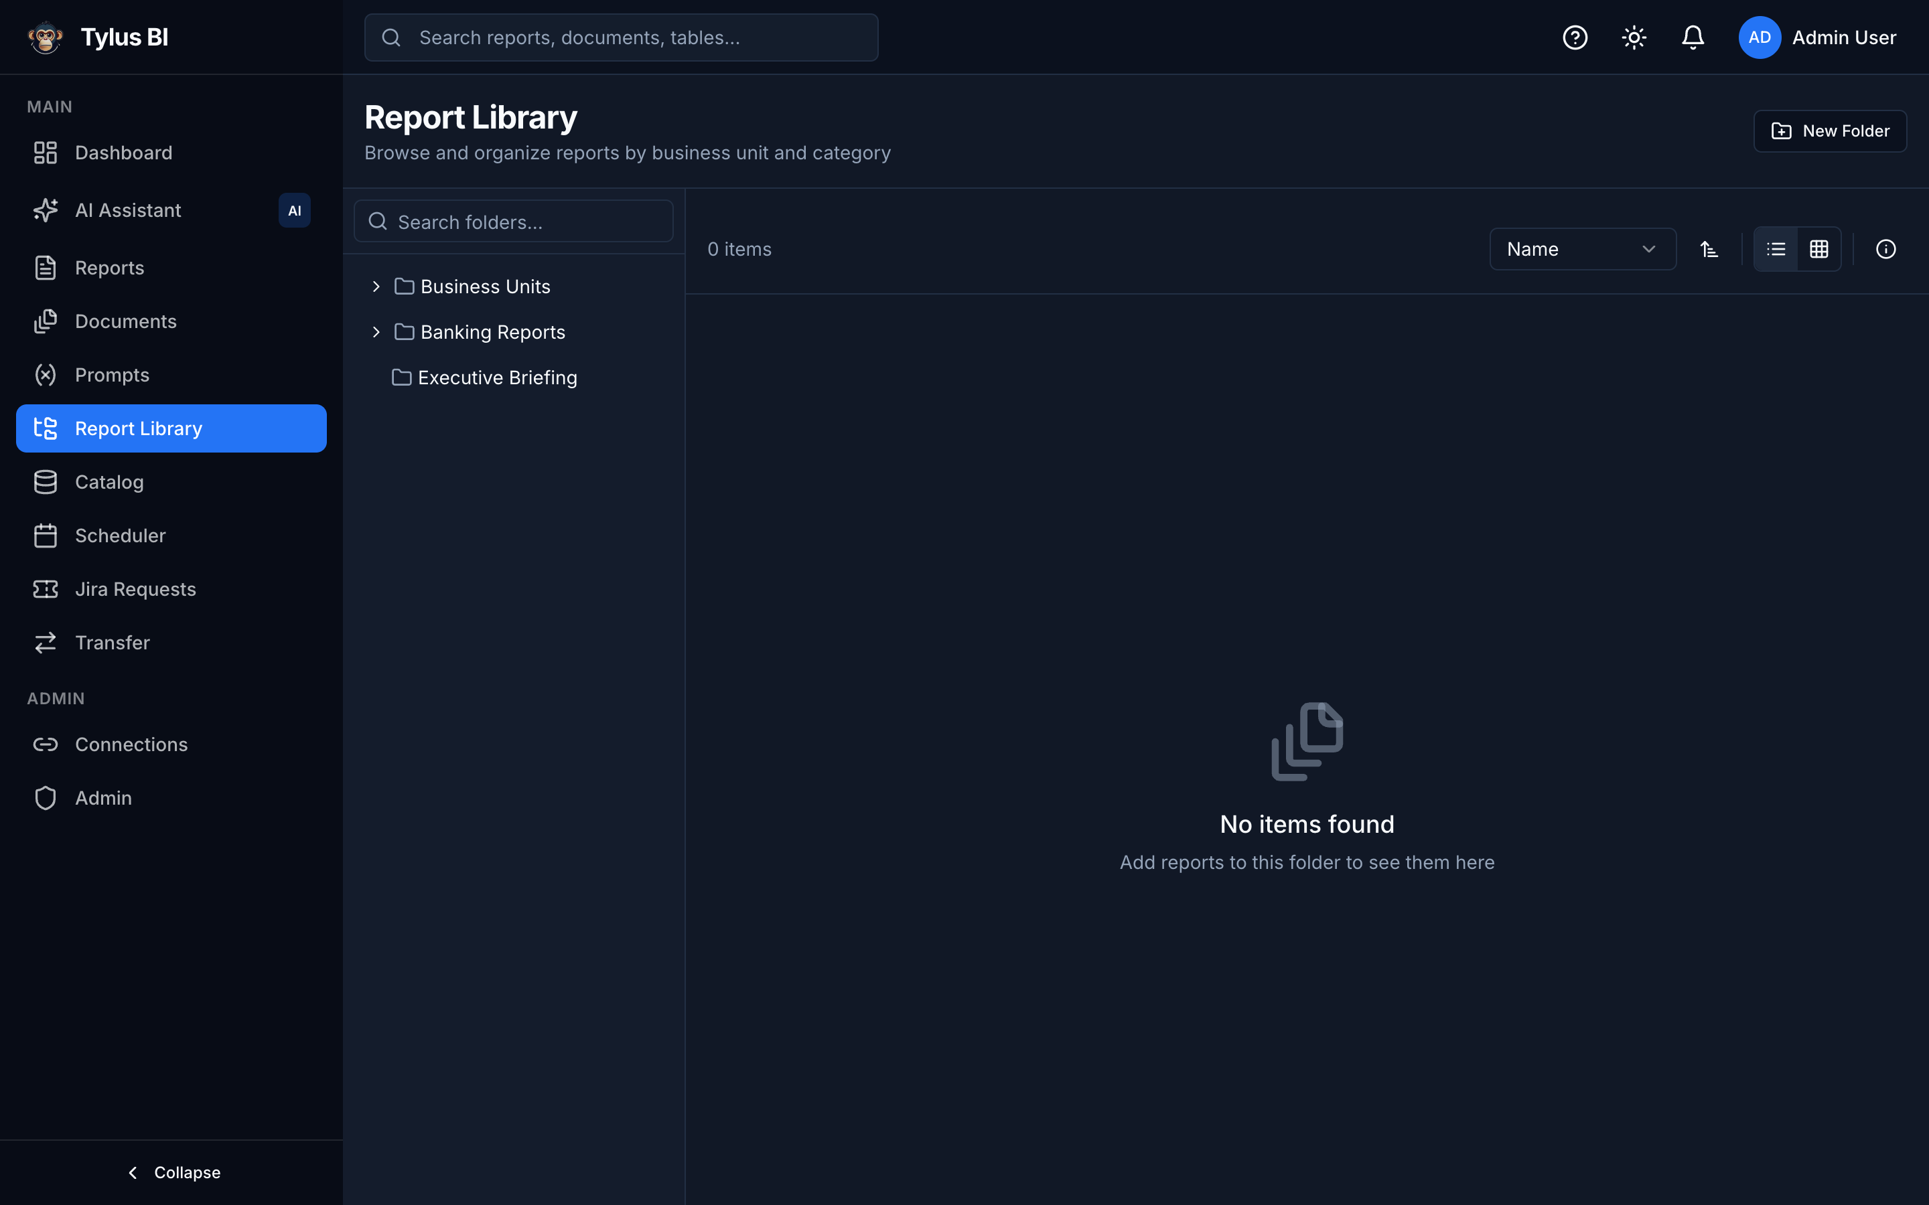Create a New Folder

coord(1829,131)
